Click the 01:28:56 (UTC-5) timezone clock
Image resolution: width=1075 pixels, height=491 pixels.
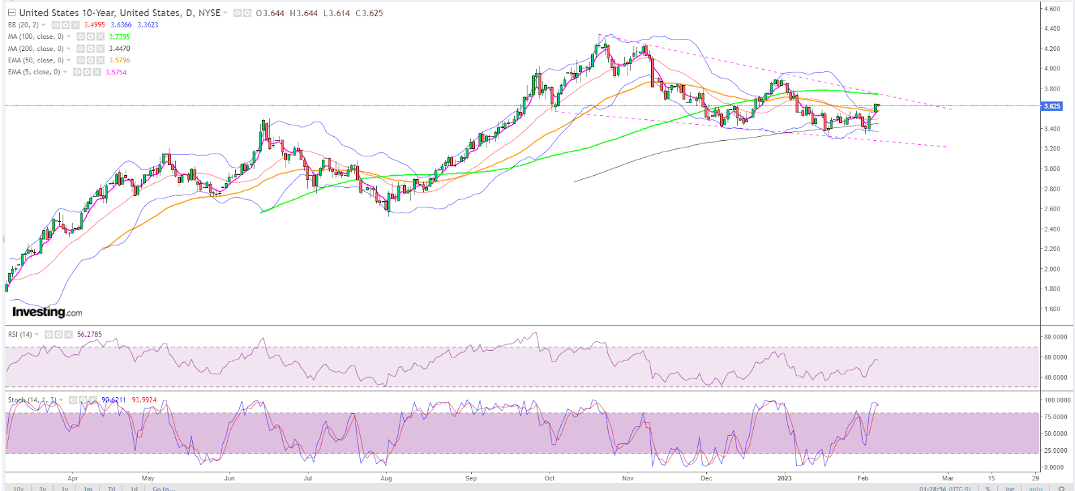[945, 488]
